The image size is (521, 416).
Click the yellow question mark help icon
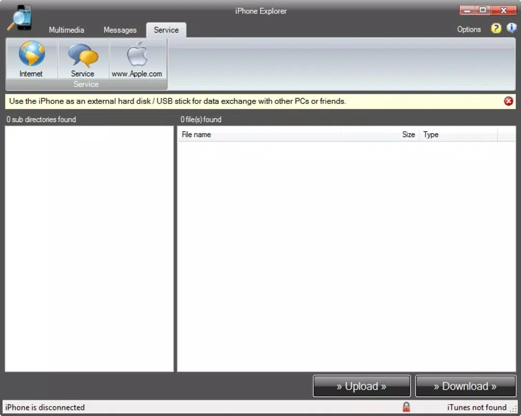[496, 29]
